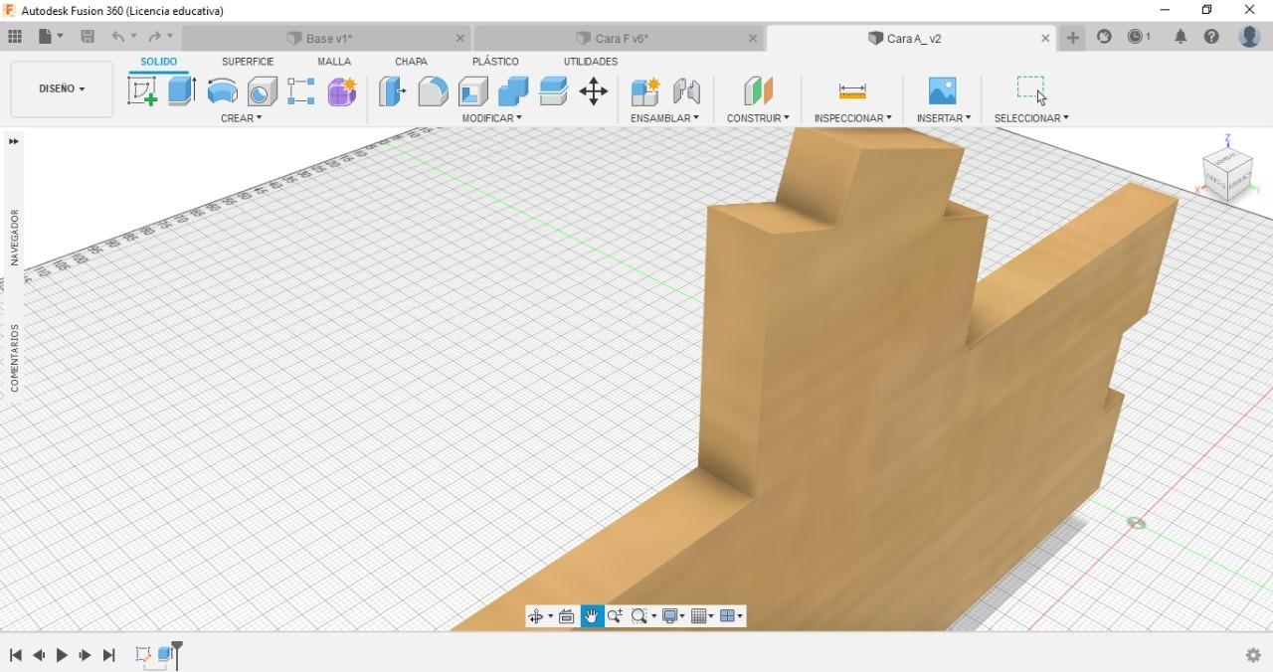Close the Cara F v6* tab
The image size is (1273, 672).
[753, 38]
